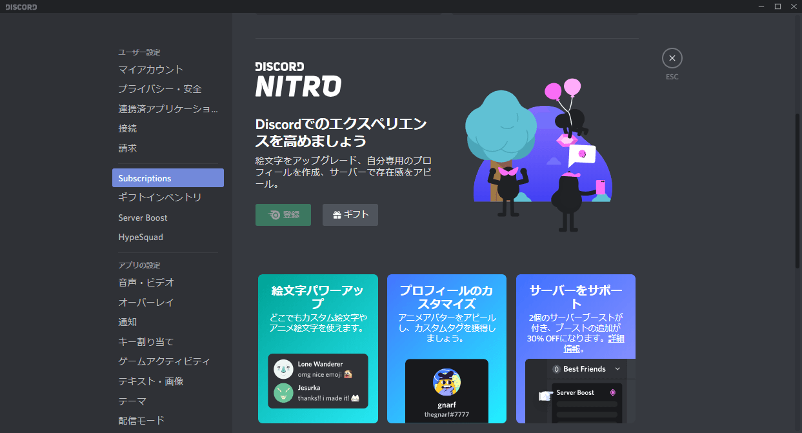The width and height of the screenshot is (802, 433).
Task: Click the Discord wordmark in the title bar
Action: coord(21,7)
